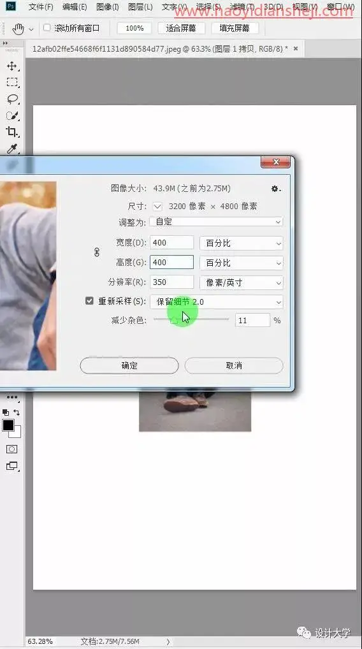Open the Resample method dropdown
The height and width of the screenshot is (649, 362).
(x=217, y=302)
